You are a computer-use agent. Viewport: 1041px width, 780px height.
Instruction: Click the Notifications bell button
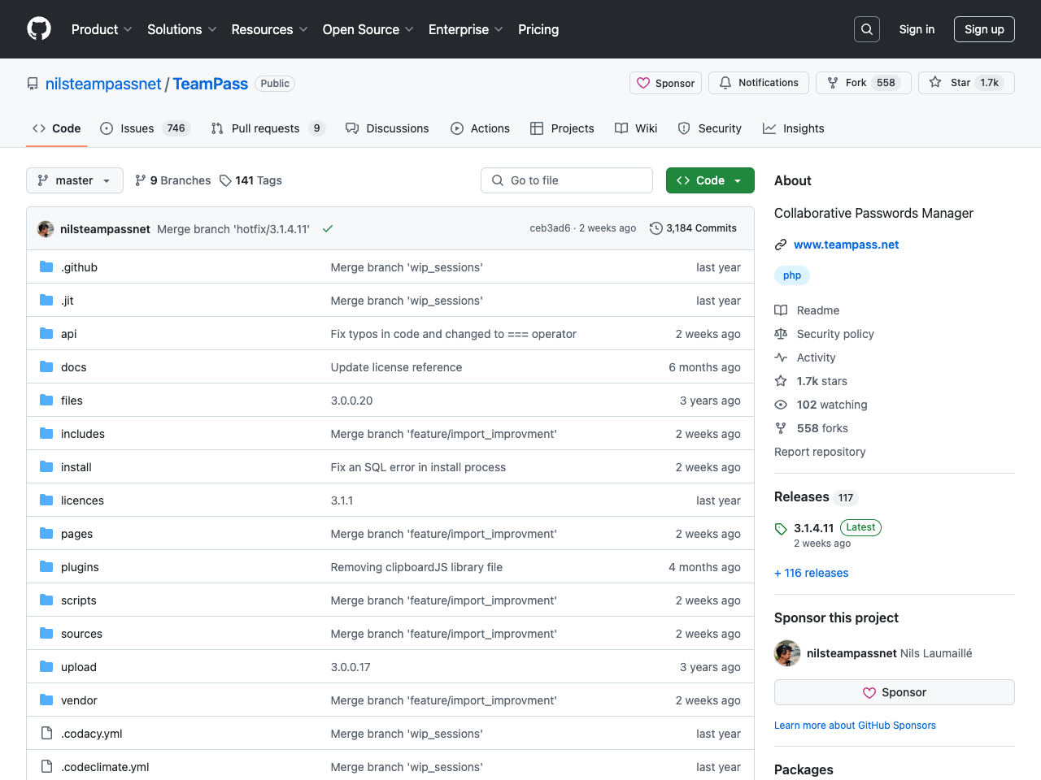759,83
